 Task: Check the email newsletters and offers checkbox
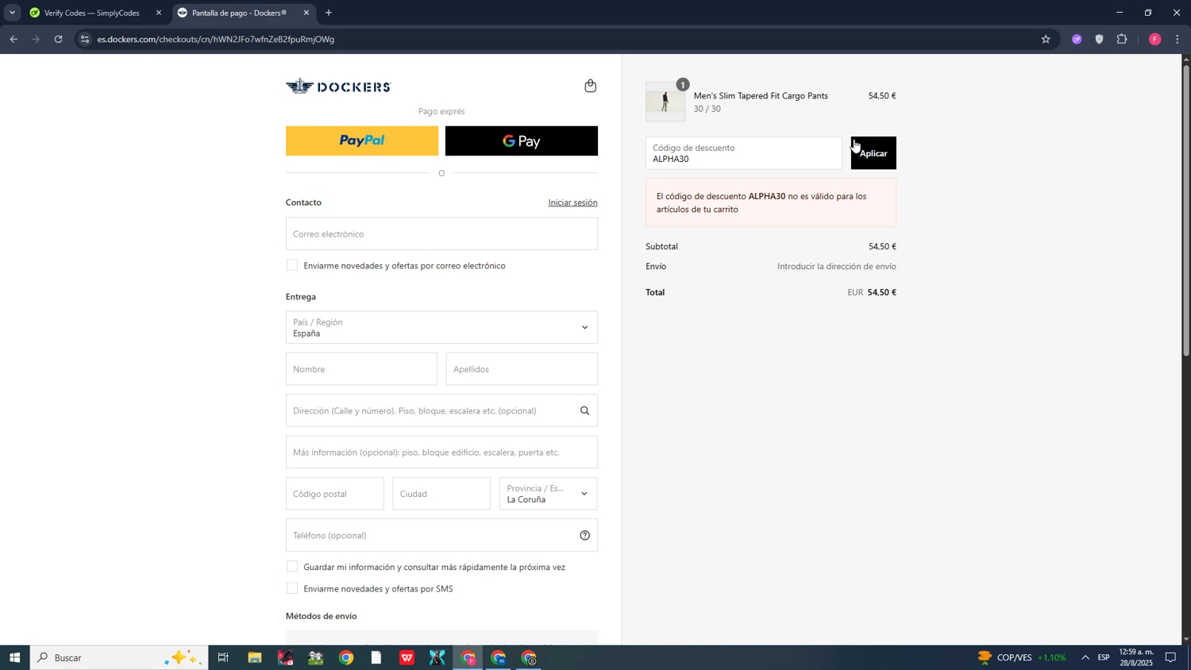click(x=292, y=266)
